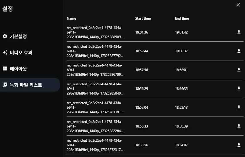Click the End time column header
Image resolution: width=245 pixels, height=157 pixels.
182,19
